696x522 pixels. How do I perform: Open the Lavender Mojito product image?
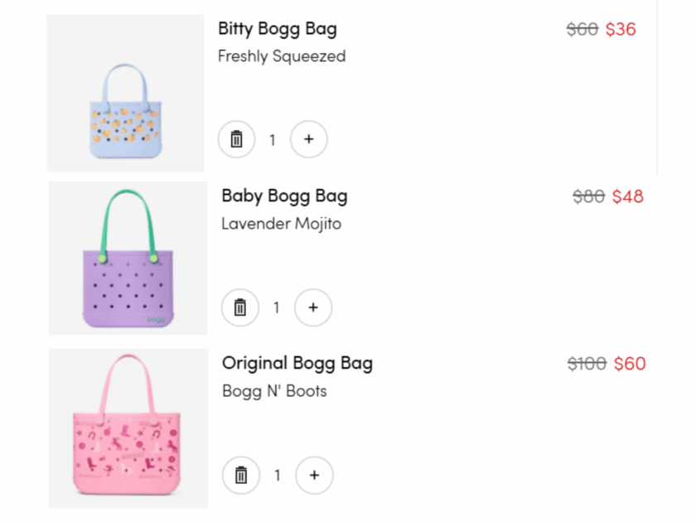[x=126, y=259]
